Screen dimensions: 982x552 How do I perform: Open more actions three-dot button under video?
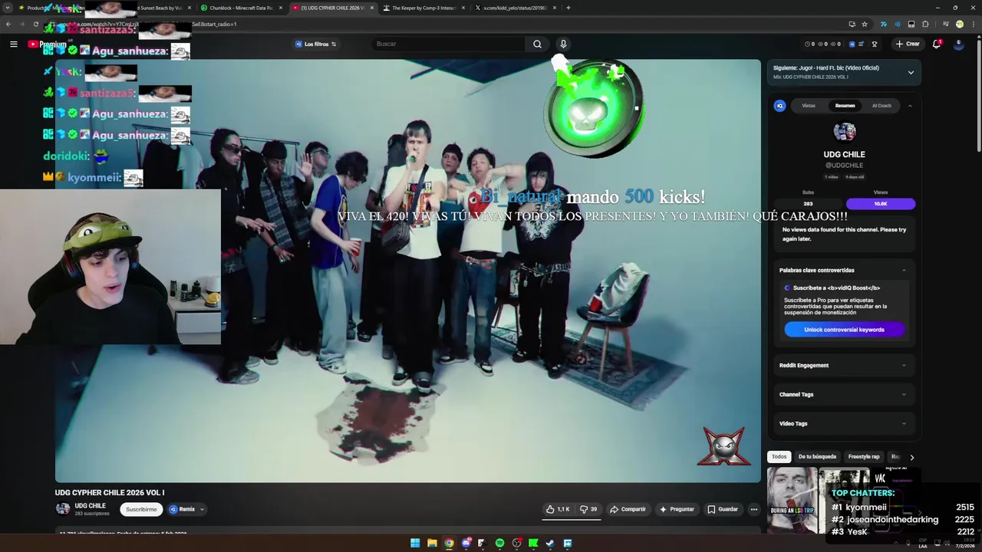tap(753, 509)
